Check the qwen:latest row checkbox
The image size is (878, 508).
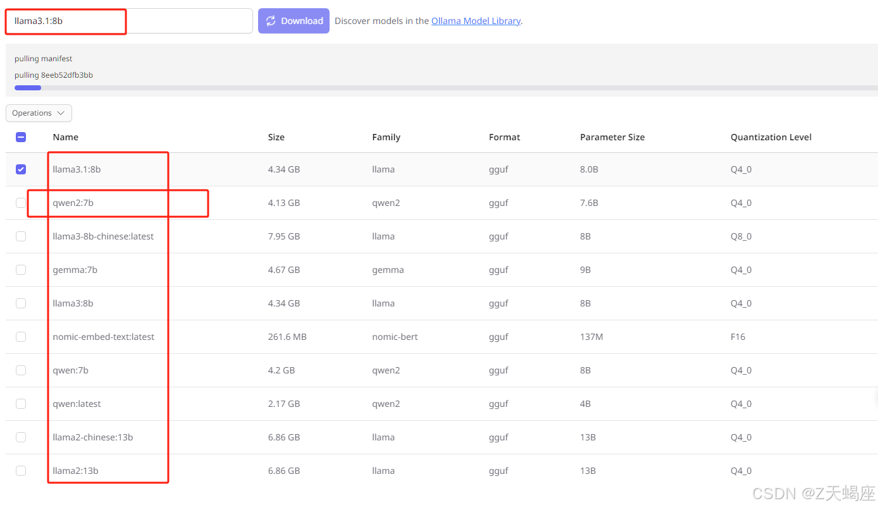21,404
